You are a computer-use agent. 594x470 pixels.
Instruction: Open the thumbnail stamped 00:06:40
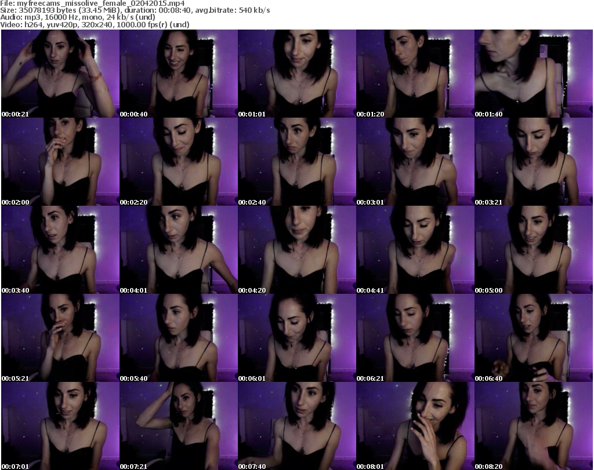(x=534, y=338)
